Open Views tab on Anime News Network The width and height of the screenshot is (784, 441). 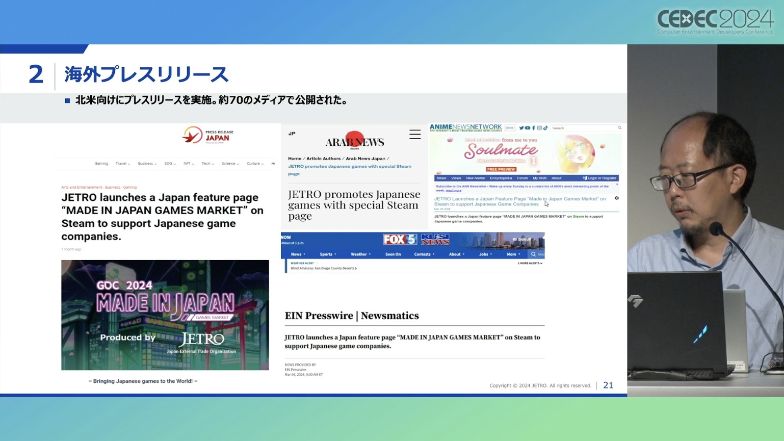click(x=456, y=178)
